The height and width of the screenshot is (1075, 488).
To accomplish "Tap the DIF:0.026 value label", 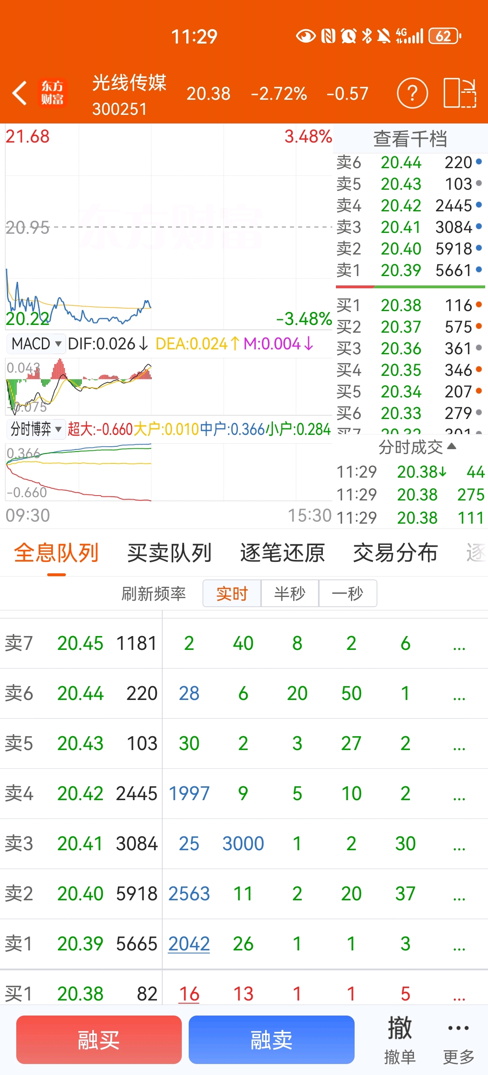I will [107, 344].
